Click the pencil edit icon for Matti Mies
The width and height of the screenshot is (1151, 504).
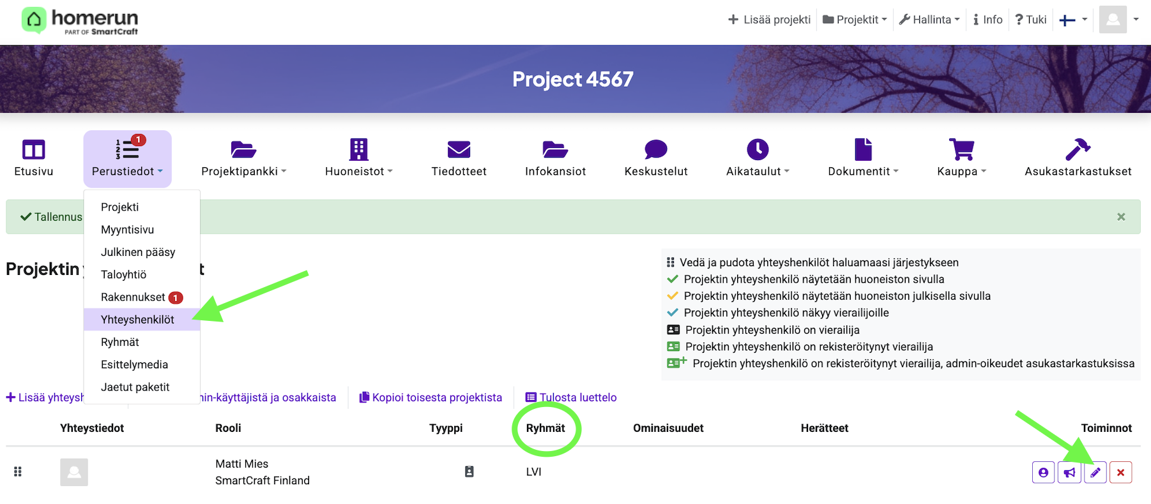click(x=1095, y=473)
